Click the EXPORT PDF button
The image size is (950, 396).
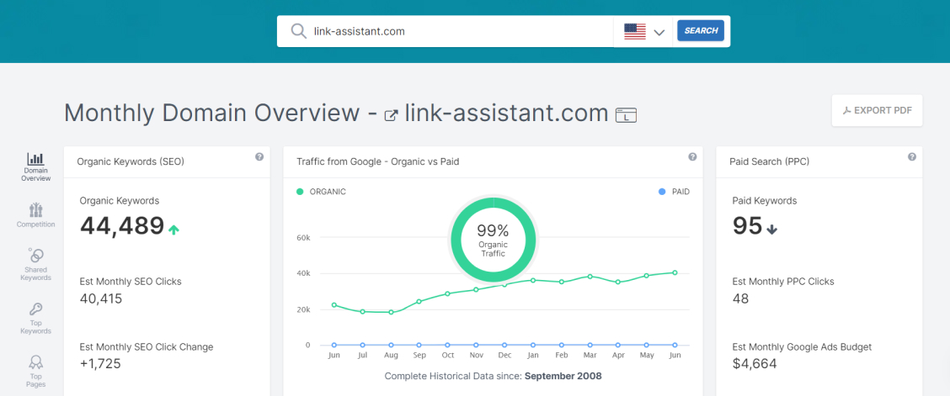[x=878, y=111]
